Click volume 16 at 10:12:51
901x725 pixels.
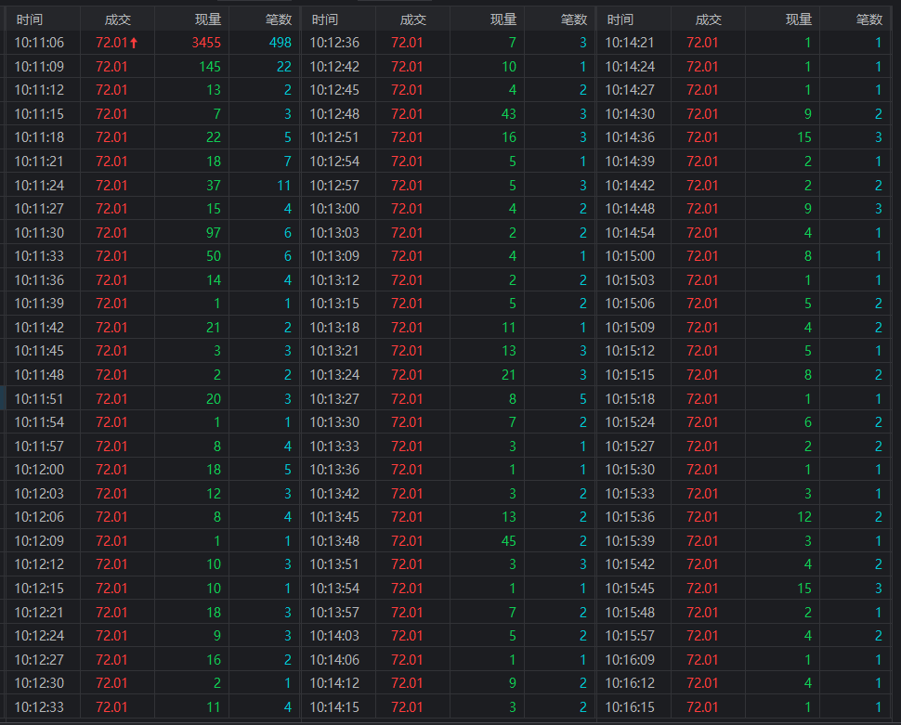click(508, 138)
